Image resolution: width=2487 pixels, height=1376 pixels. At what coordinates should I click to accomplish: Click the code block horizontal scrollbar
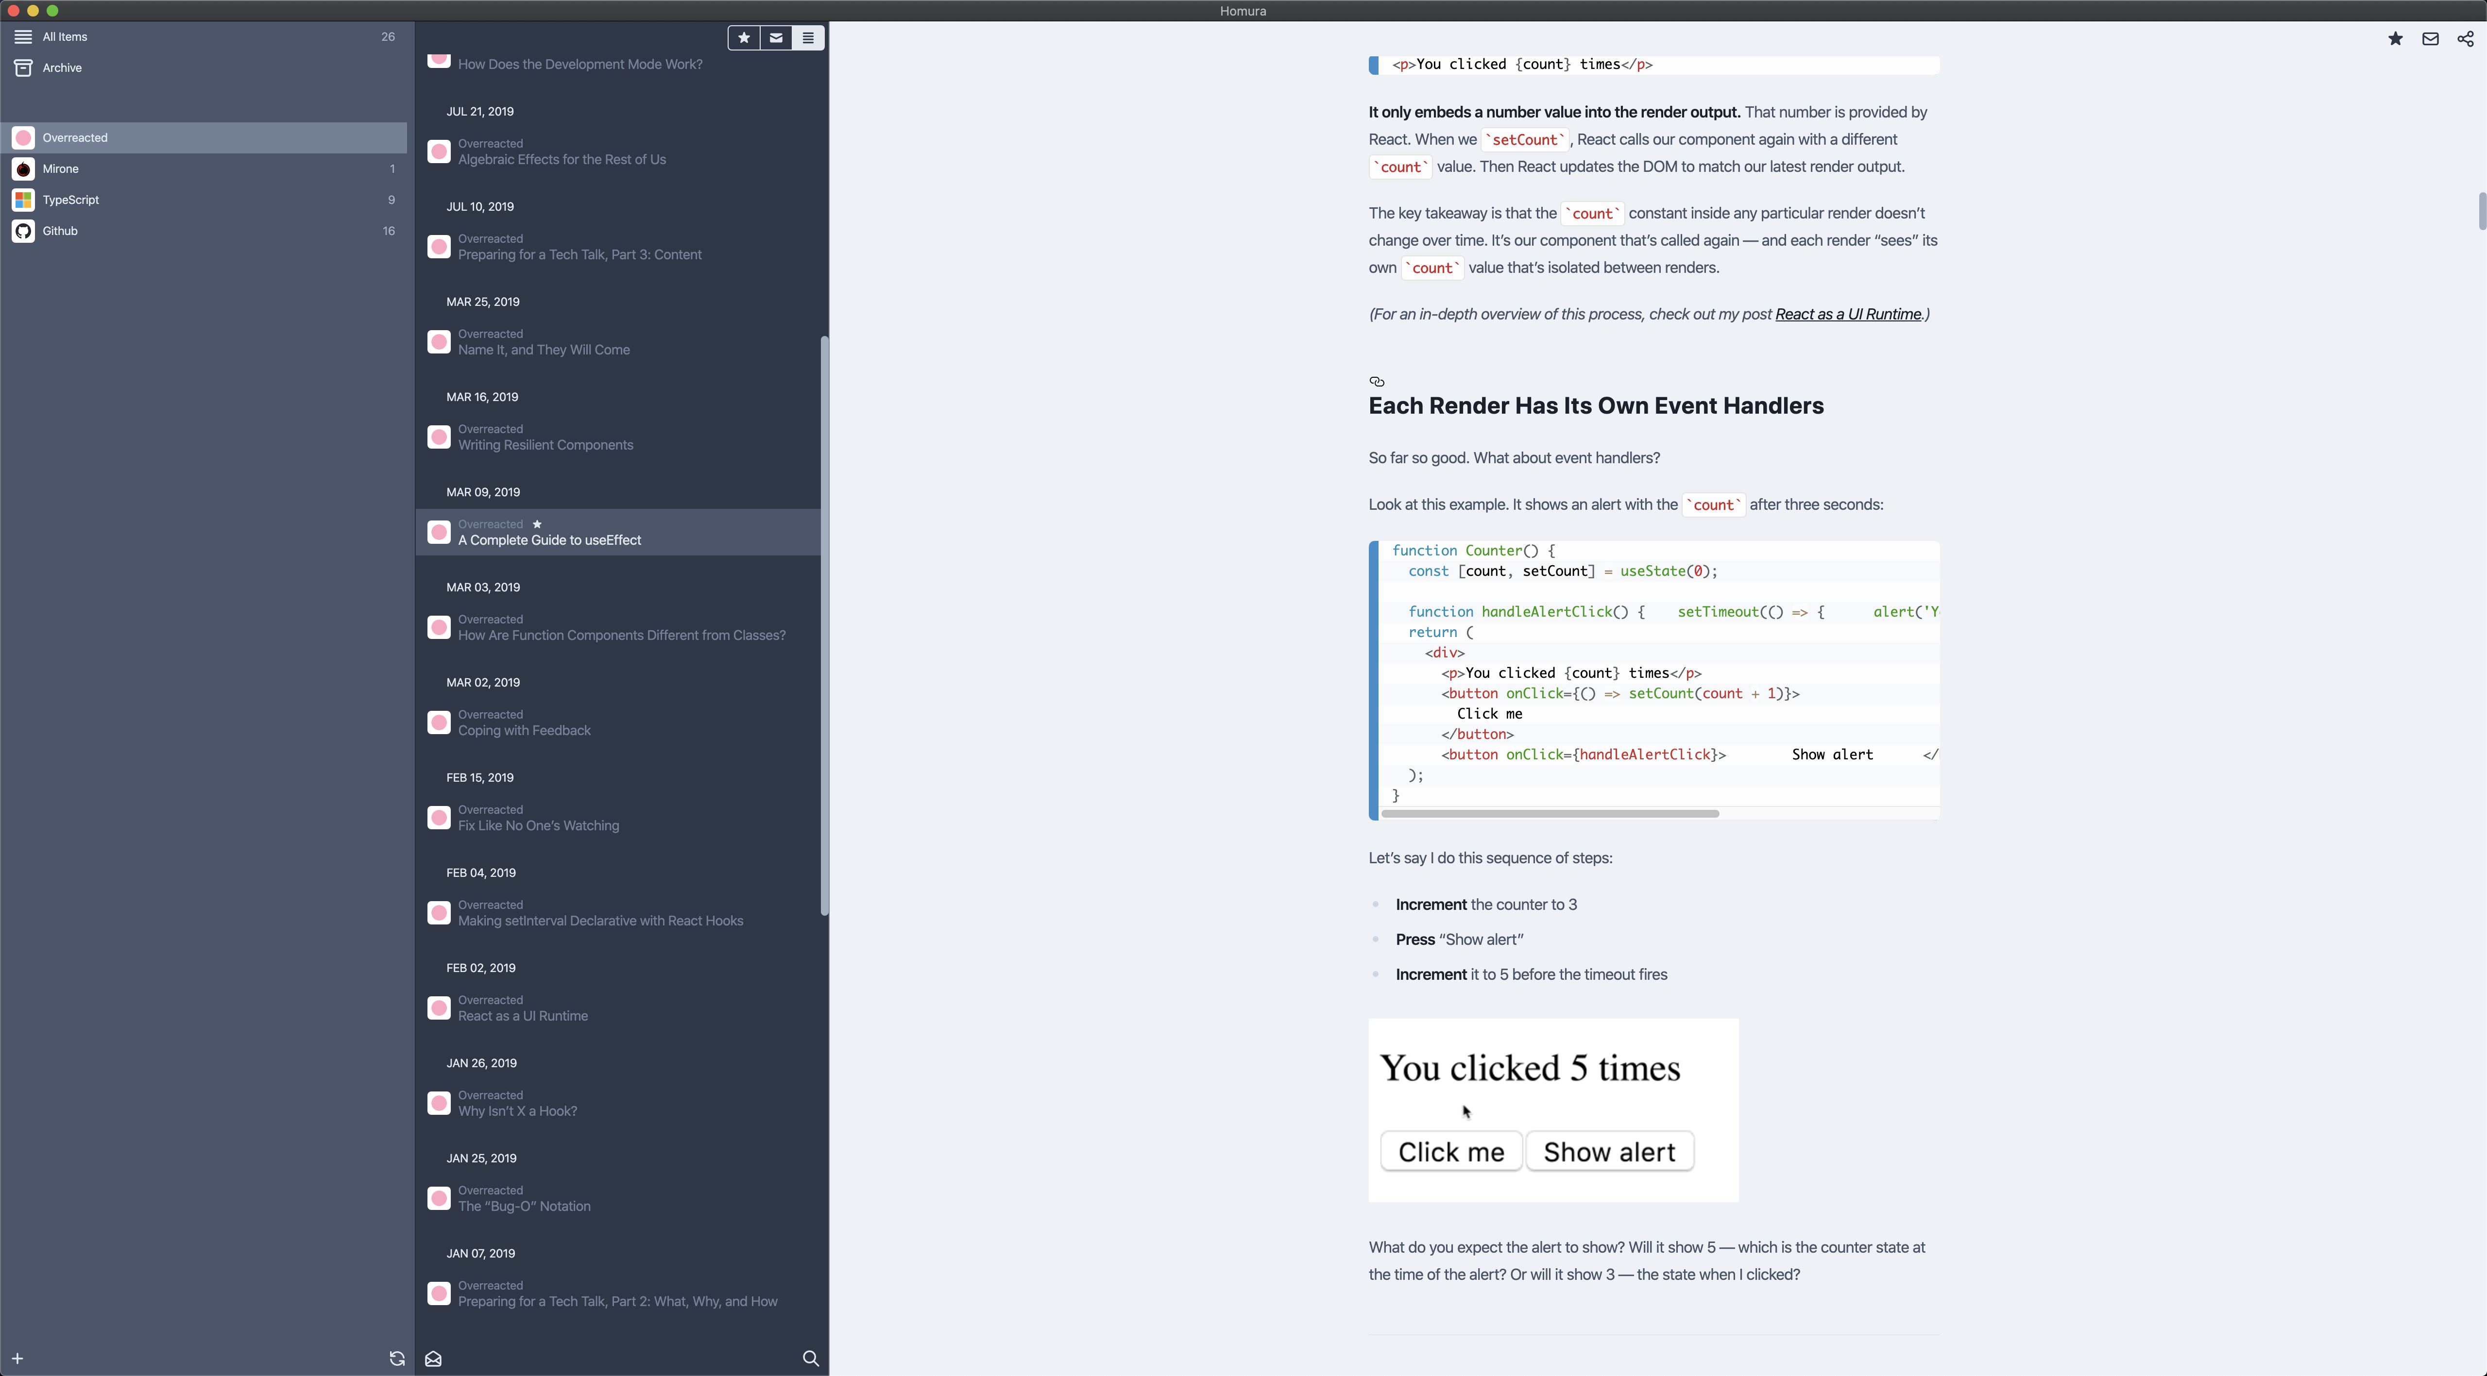tap(1550, 813)
